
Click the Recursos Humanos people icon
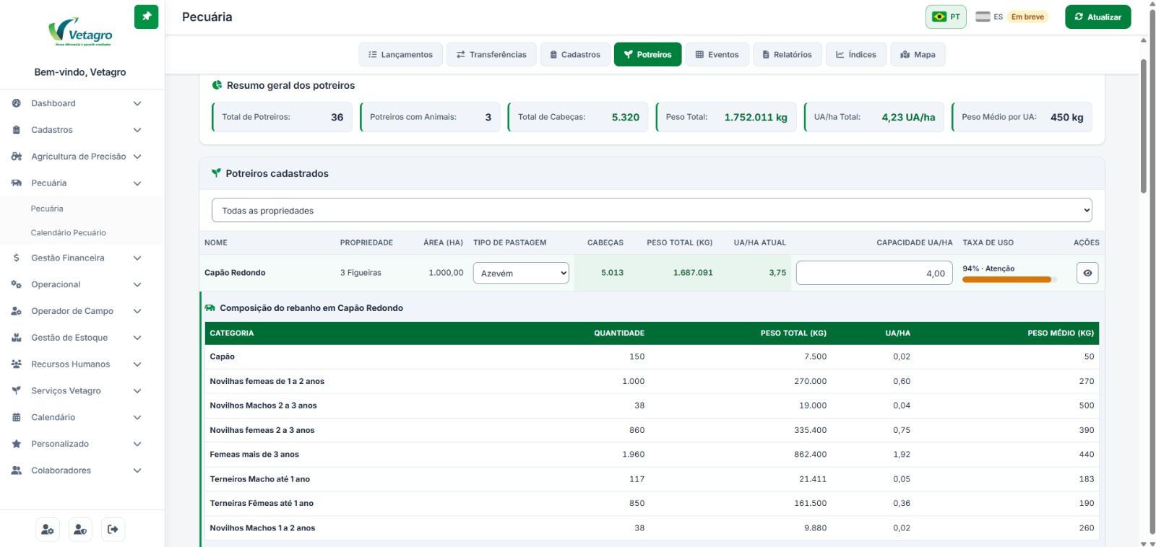tap(17, 364)
